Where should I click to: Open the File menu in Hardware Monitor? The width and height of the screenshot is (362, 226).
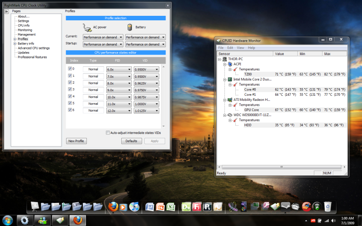[221, 48]
